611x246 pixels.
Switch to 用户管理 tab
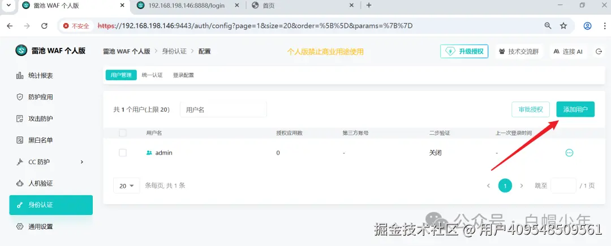[x=121, y=76]
